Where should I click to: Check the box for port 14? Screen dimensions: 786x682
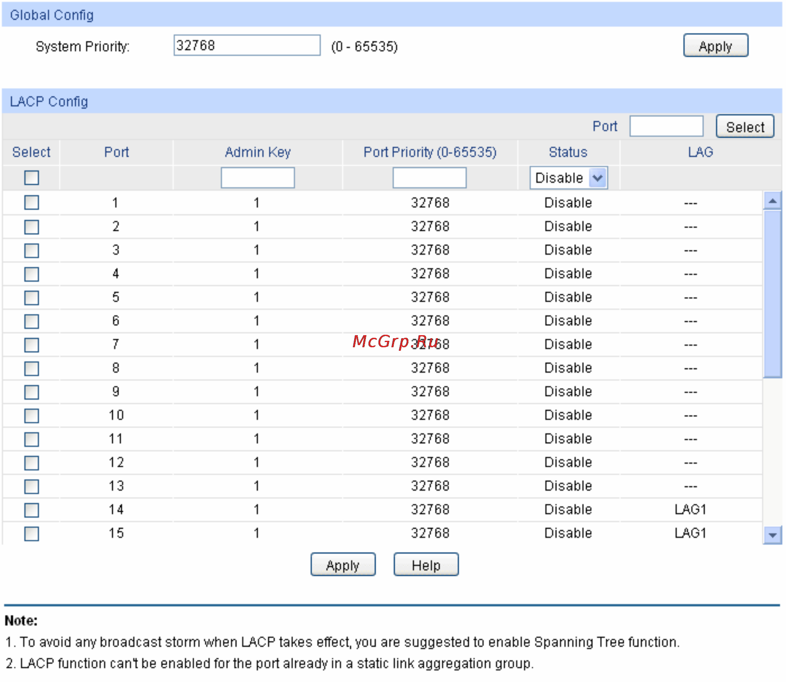coord(32,510)
